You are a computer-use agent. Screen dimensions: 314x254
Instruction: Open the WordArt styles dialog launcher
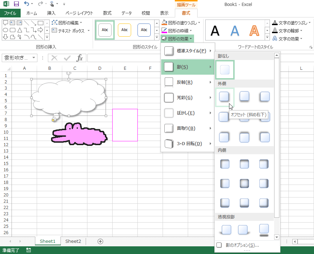[x=311, y=47]
